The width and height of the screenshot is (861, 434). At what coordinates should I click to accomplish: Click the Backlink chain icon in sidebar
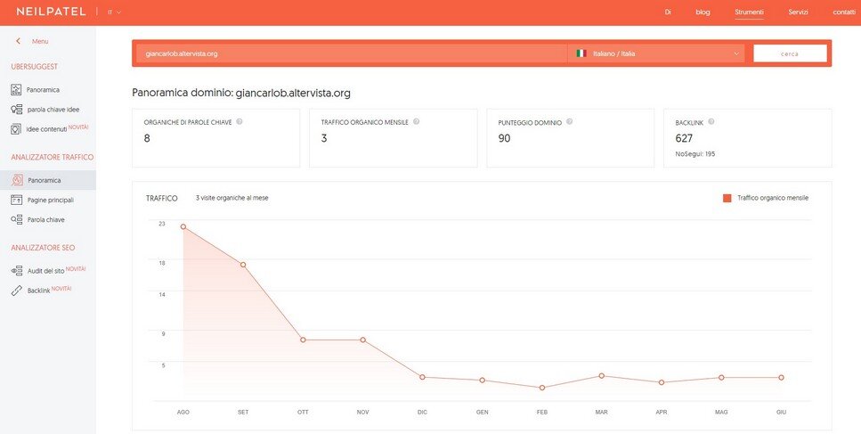click(16, 291)
